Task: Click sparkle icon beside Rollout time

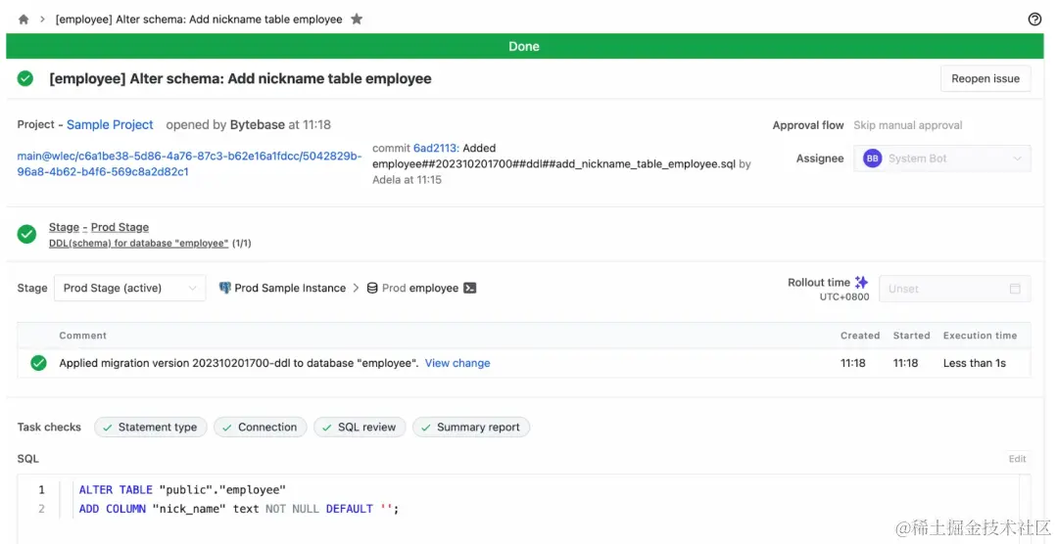Action: coord(862,282)
